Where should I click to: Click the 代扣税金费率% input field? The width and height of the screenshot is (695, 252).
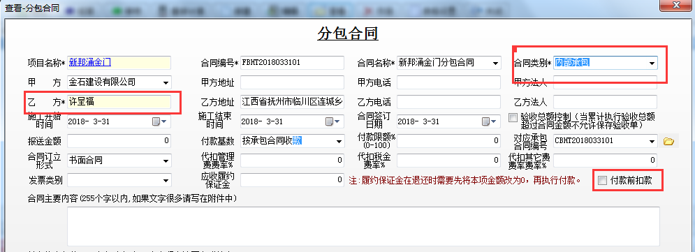[449, 161]
